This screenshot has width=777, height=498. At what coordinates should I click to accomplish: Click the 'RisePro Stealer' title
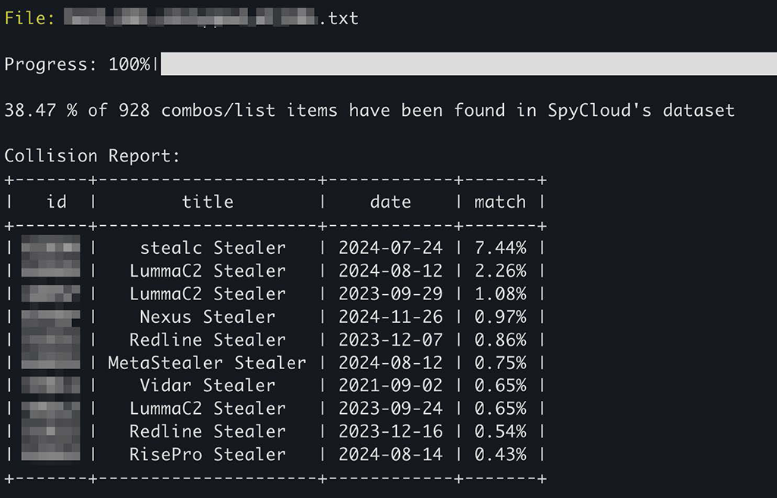tap(207, 454)
